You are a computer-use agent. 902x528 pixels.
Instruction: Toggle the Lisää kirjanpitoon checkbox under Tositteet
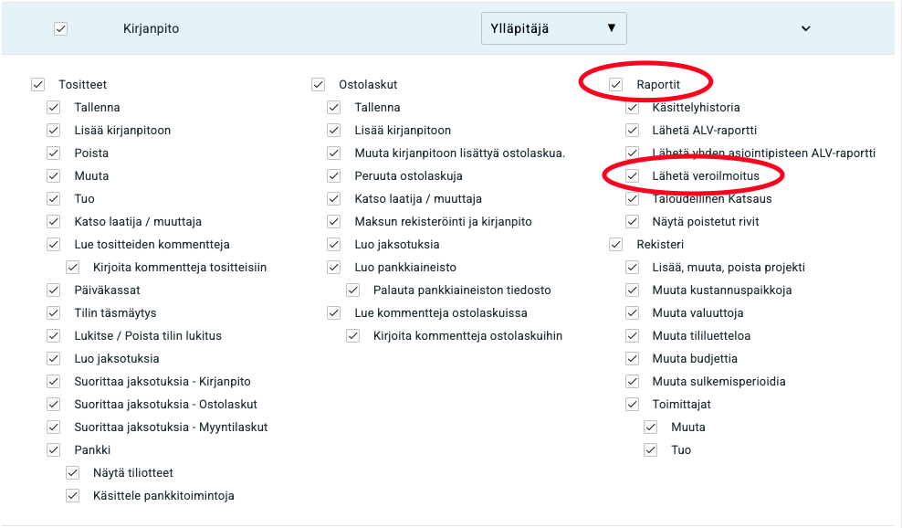pyautogui.click(x=54, y=130)
